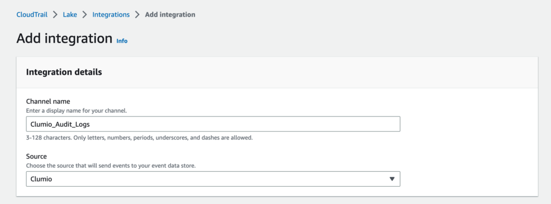551x204 pixels.
Task: Go to the Lake breadcrumb link
Action: (x=70, y=14)
